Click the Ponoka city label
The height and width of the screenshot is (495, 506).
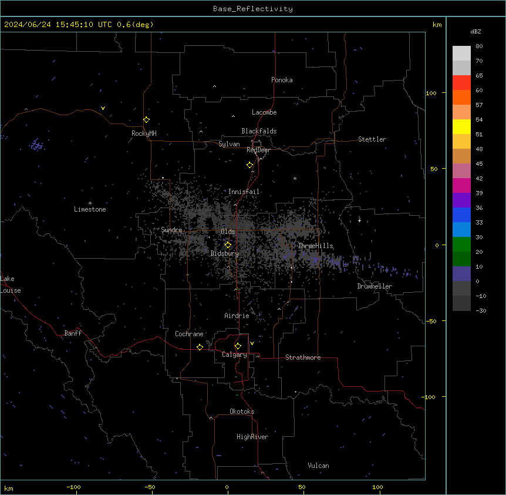point(282,80)
